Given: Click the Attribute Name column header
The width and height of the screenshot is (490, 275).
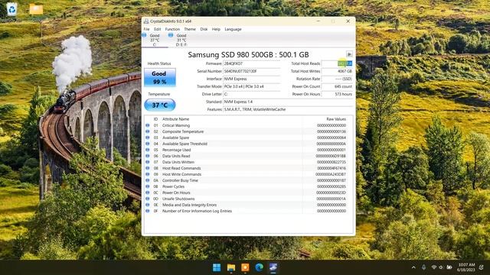Looking at the screenshot, I should pos(175,119).
